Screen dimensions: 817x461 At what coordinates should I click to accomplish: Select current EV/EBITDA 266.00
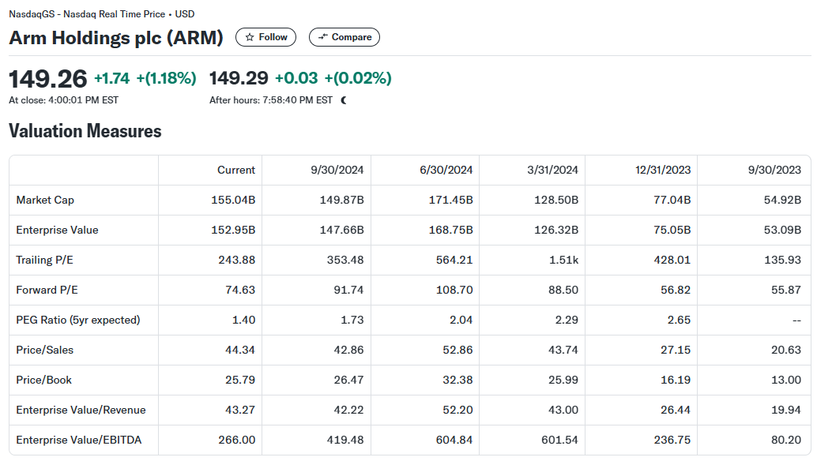(x=236, y=440)
